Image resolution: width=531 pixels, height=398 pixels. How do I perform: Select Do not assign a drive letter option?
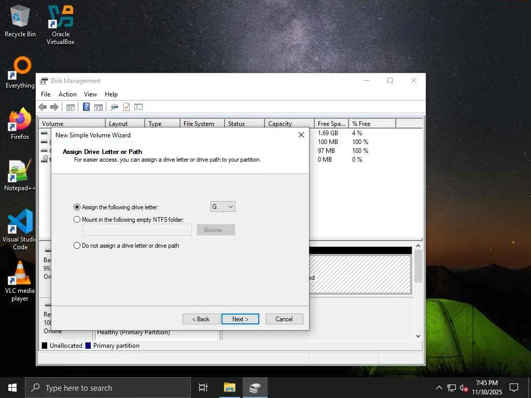pyautogui.click(x=77, y=246)
